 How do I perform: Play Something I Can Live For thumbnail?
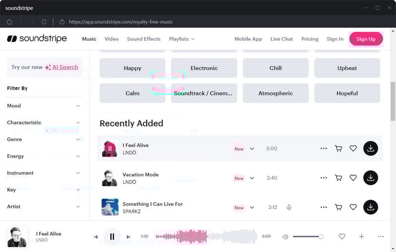[x=110, y=207]
